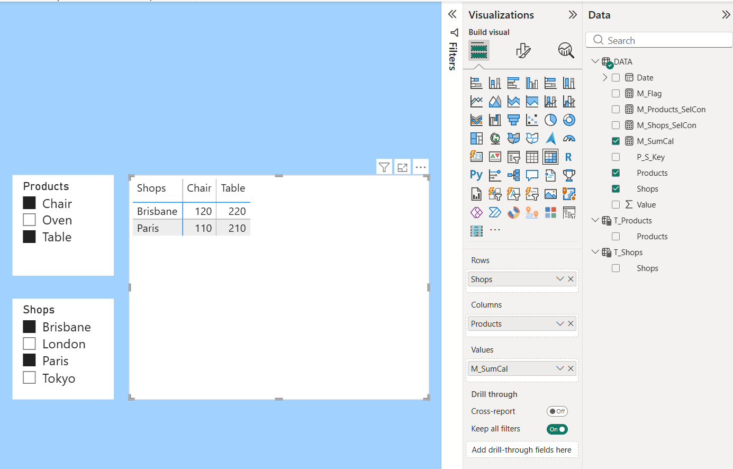Image resolution: width=733 pixels, height=469 pixels.
Task: Open the Analytics pane magnifier icon
Action: tap(566, 51)
